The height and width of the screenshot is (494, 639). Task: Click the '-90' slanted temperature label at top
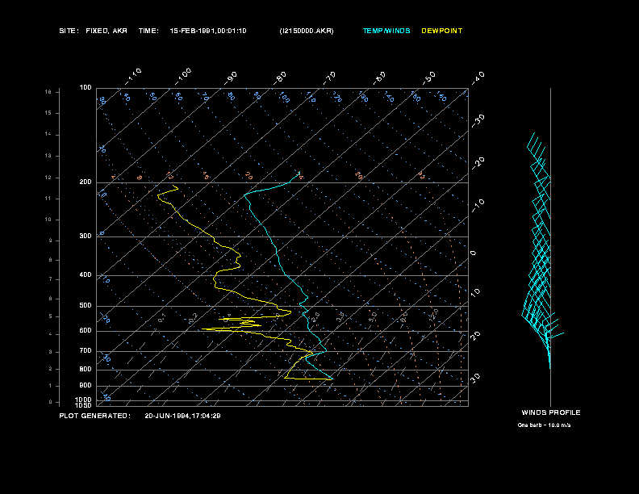(x=231, y=78)
